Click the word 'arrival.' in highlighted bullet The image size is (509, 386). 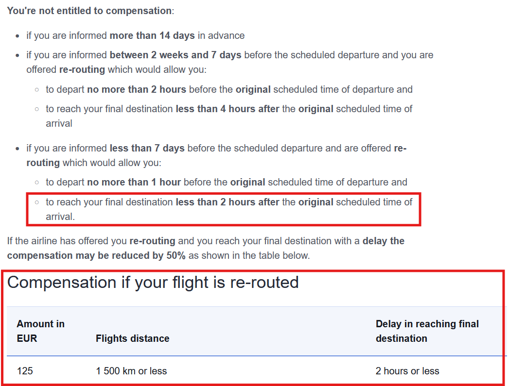(60, 217)
